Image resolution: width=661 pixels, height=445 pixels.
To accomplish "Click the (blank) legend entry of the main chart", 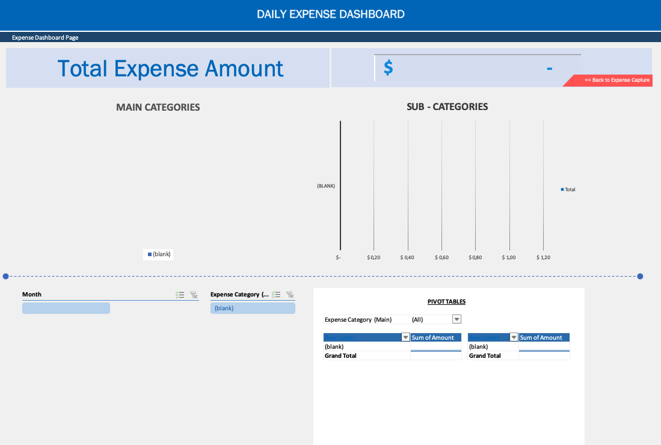I will coord(159,254).
